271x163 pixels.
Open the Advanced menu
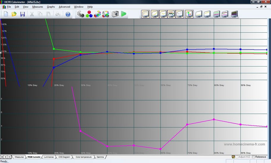[x=64, y=7]
